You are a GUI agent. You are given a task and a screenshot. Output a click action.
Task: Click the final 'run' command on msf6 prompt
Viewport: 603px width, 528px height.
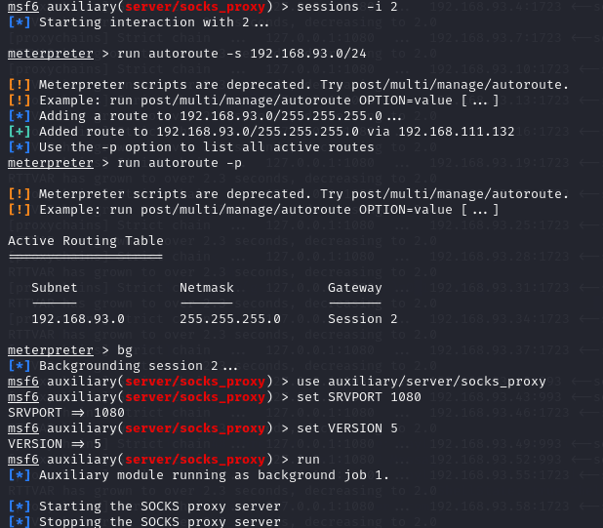click(x=308, y=460)
